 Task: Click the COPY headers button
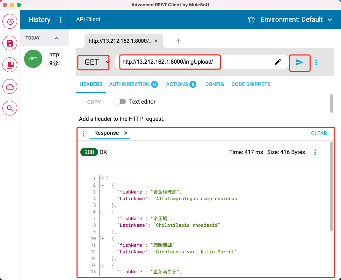(94, 102)
